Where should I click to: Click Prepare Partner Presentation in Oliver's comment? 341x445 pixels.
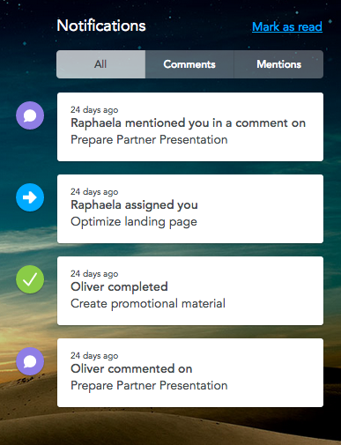point(149,385)
